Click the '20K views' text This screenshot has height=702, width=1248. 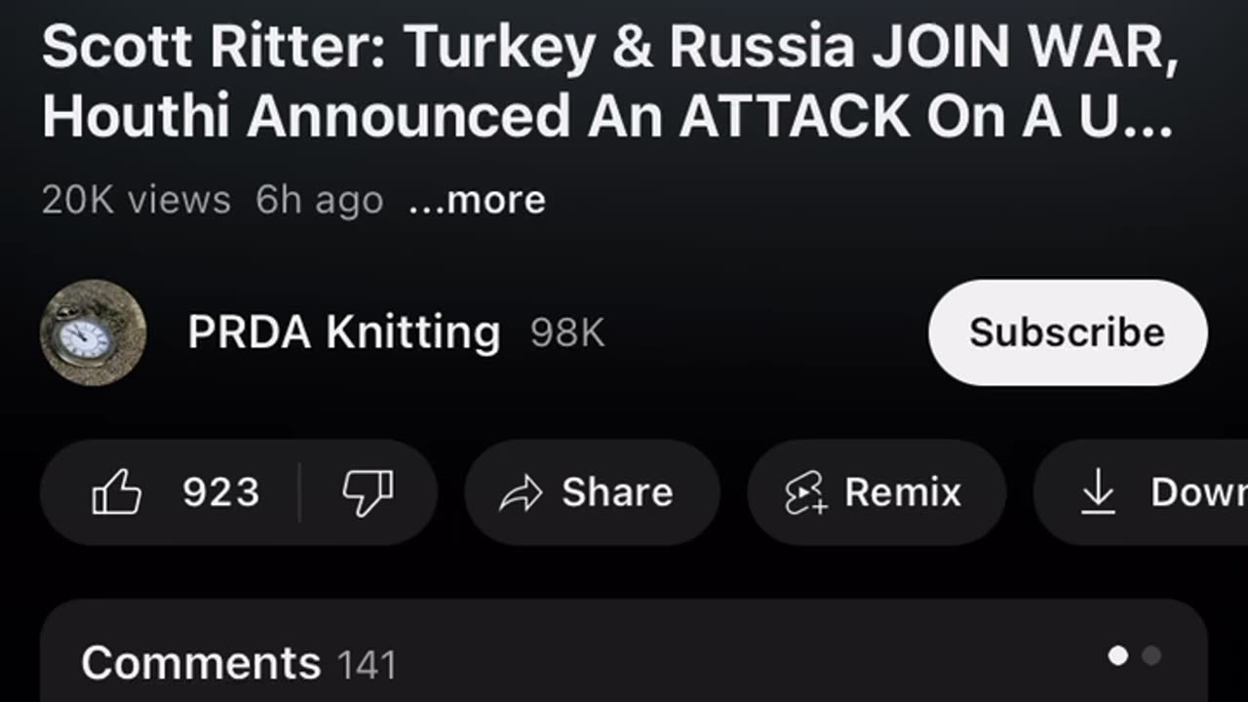[136, 200]
